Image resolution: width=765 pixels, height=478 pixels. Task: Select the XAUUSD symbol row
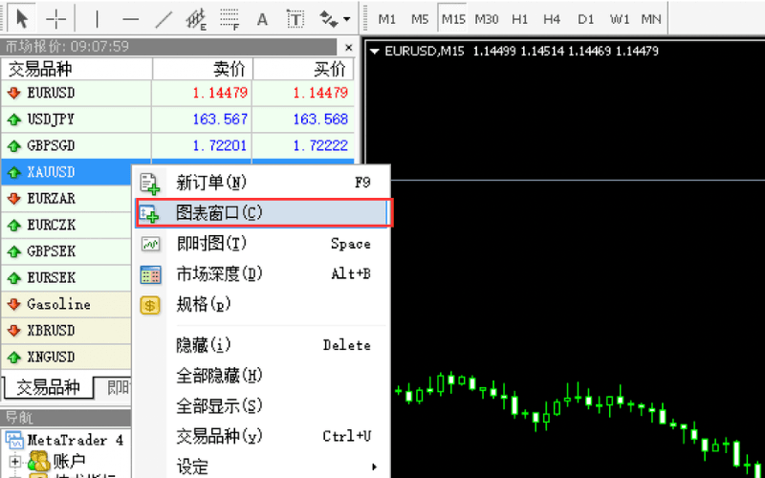67,172
